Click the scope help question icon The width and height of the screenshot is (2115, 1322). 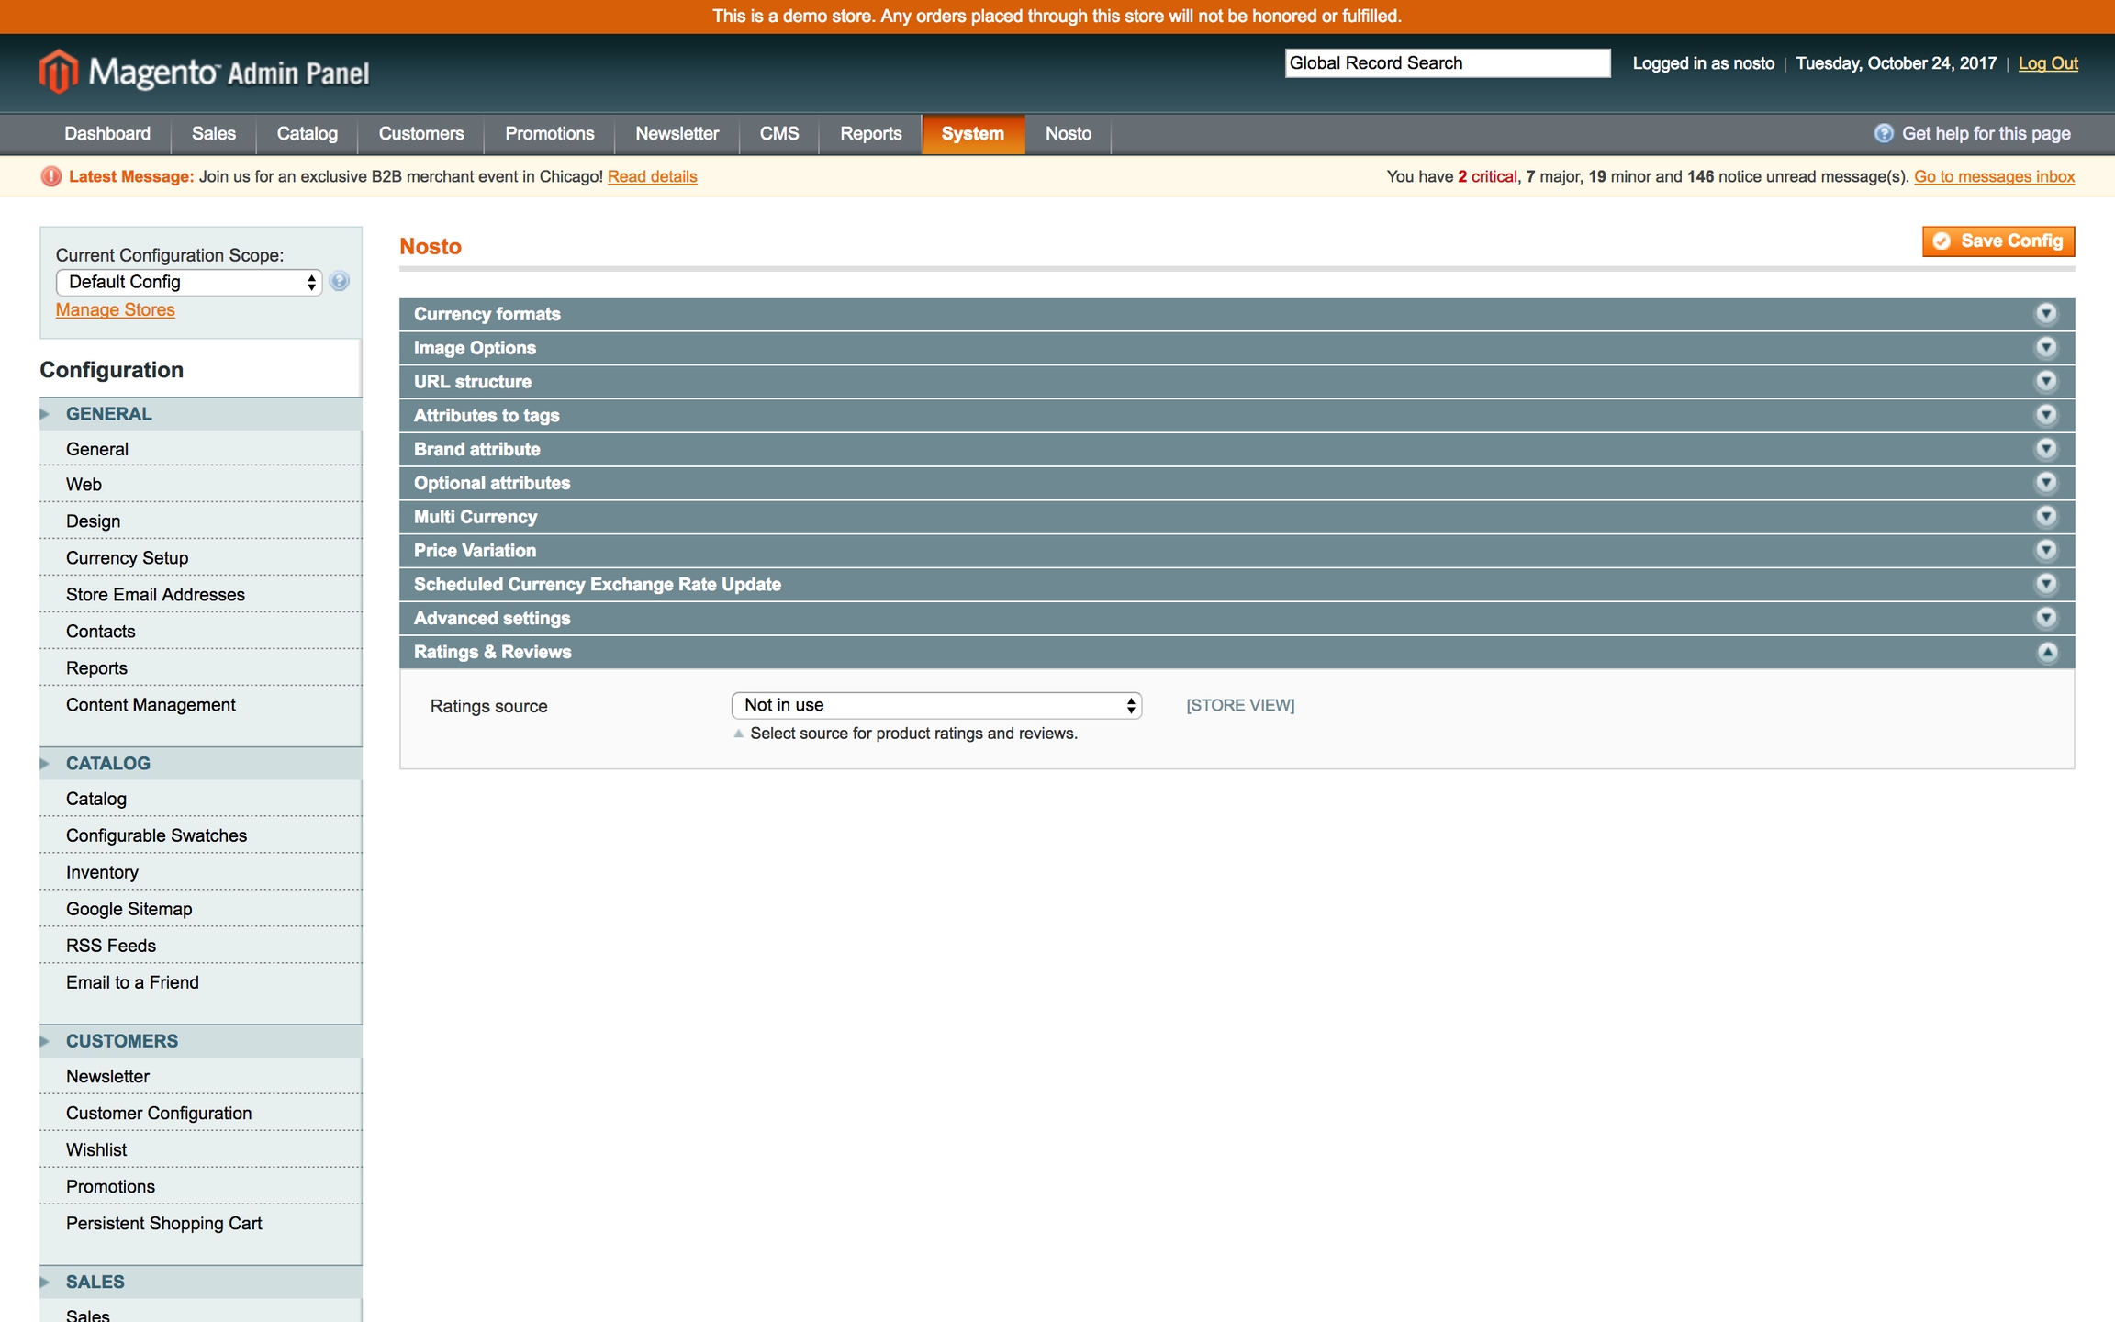click(340, 282)
